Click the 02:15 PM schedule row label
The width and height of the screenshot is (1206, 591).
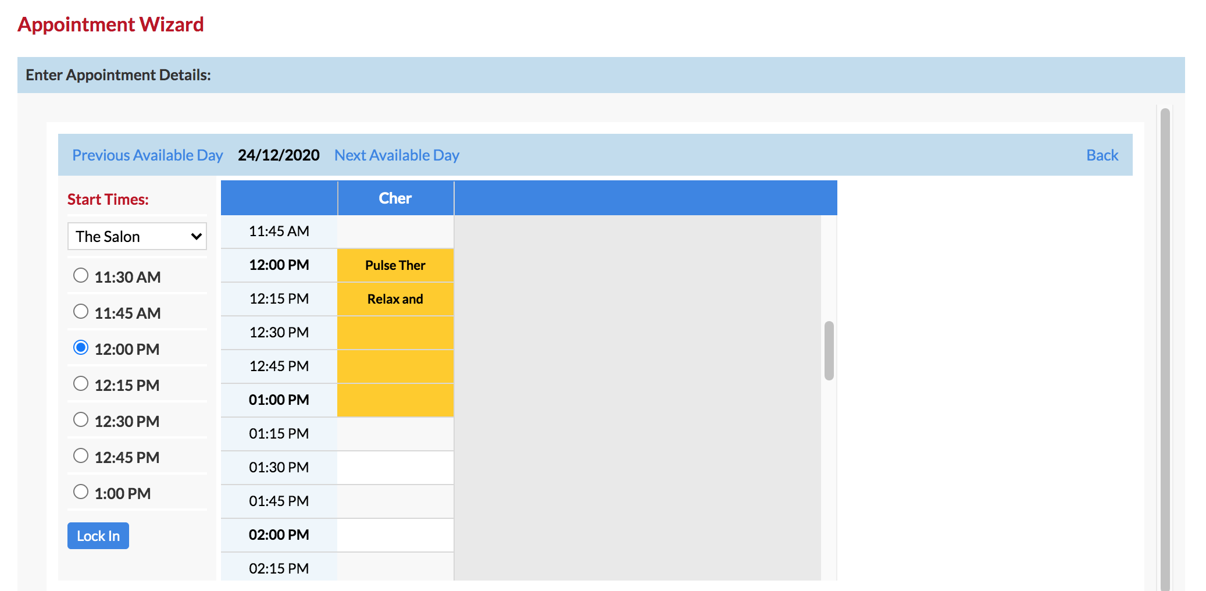coord(279,568)
